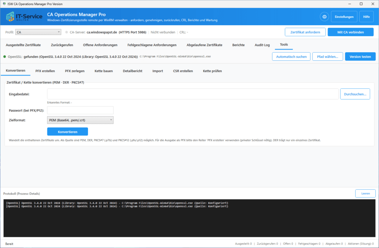Switch to Zurückgerufen tab
This screenshot has width=379, height=248.
tap(62, 45)
